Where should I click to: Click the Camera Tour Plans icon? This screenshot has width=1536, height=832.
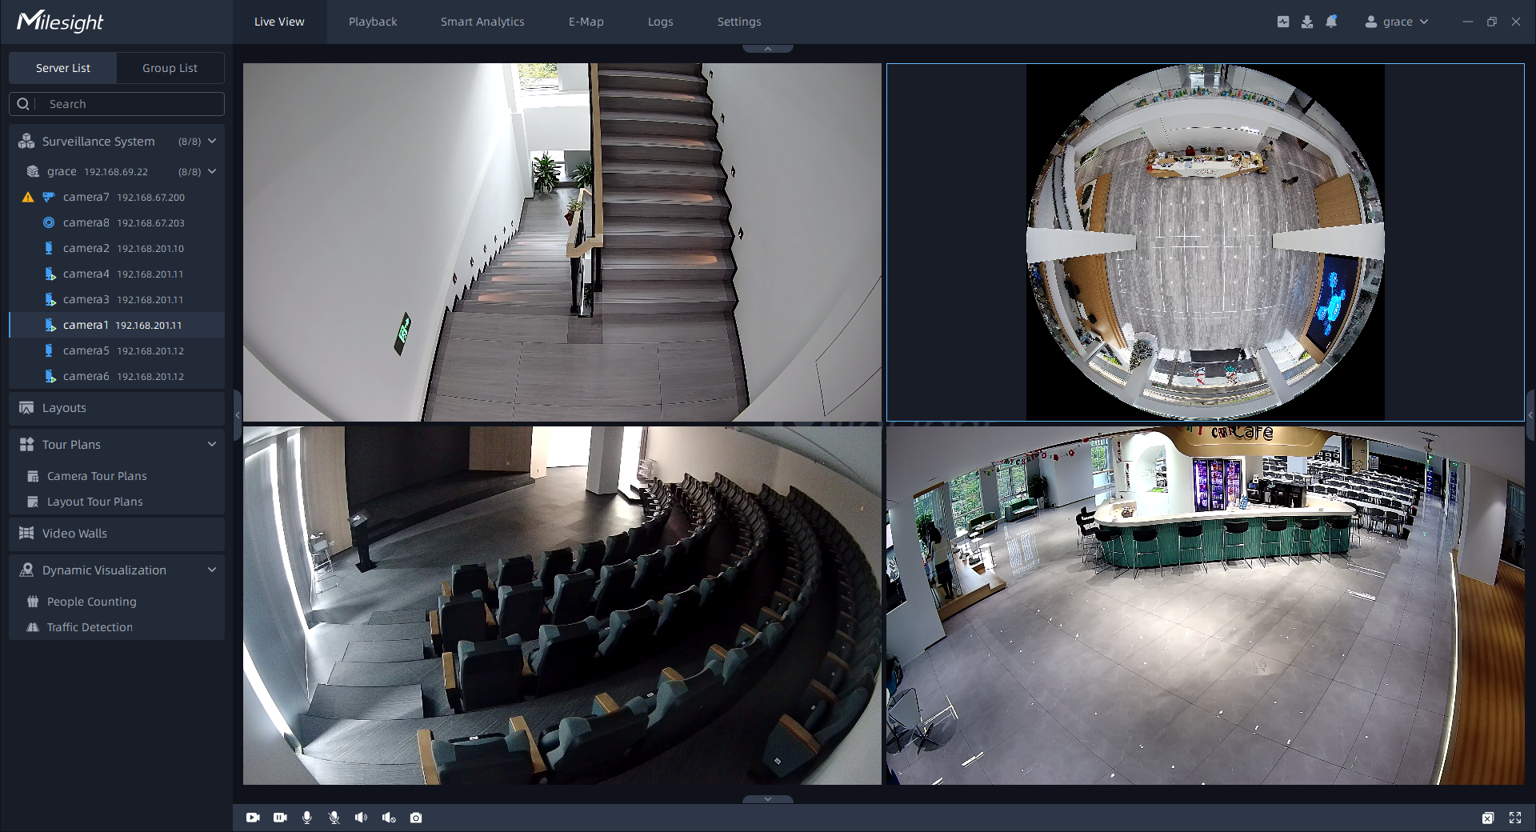[x=33, y=476]
